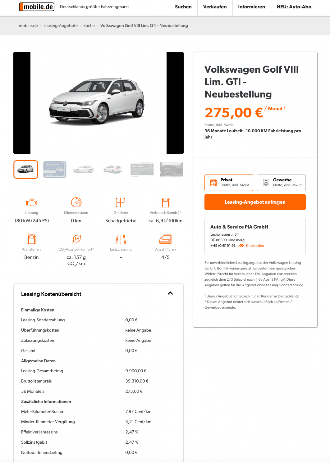Click the mobile.de logo
330x462 pixels.
37,7
